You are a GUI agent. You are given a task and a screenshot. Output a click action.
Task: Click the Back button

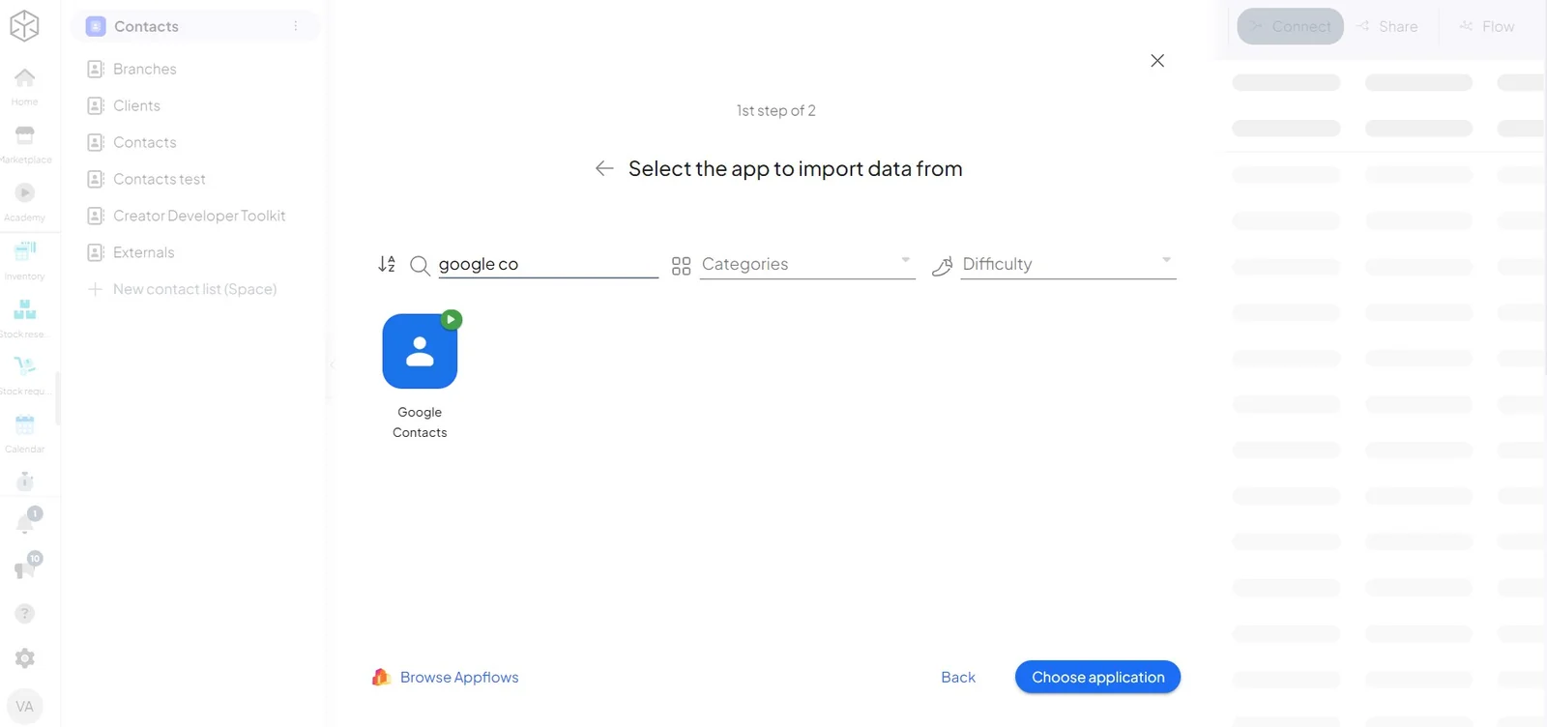pos(958,677)
